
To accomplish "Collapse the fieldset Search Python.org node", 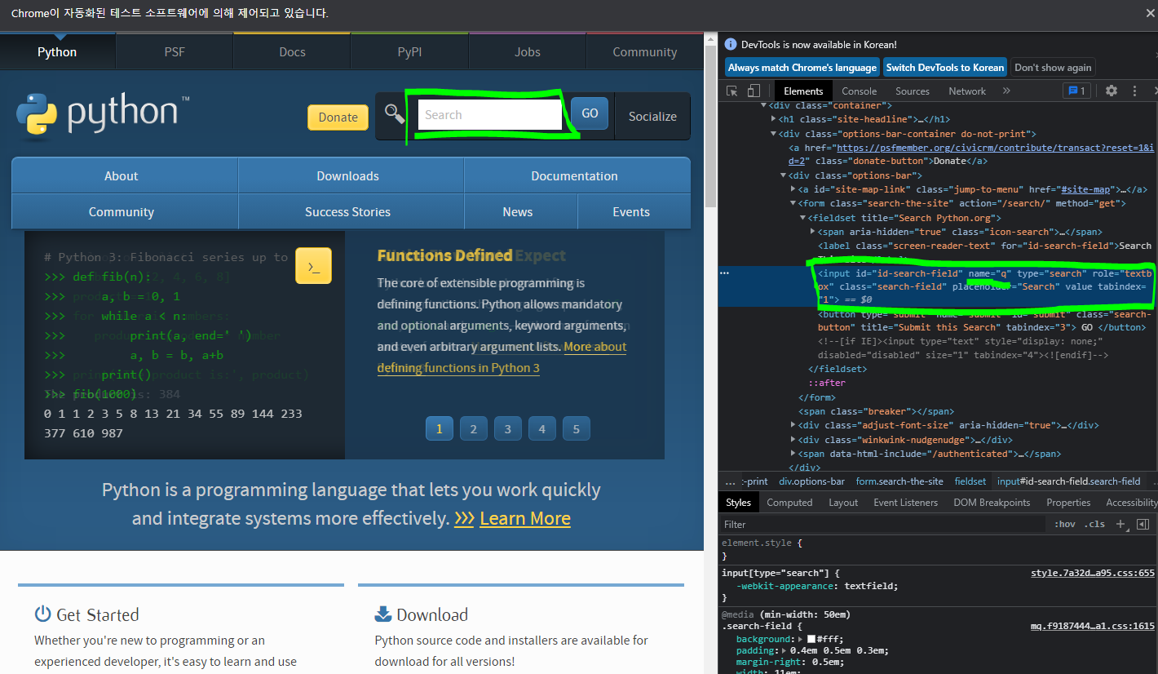I will pyautogui.click(x=803, y=218).
